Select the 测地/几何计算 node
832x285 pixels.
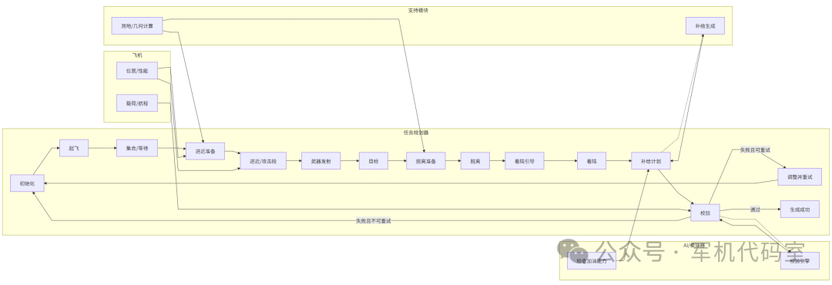point(137,26)
